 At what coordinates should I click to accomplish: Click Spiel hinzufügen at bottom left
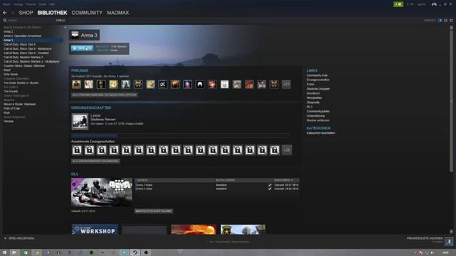click(x=21, y=238)
